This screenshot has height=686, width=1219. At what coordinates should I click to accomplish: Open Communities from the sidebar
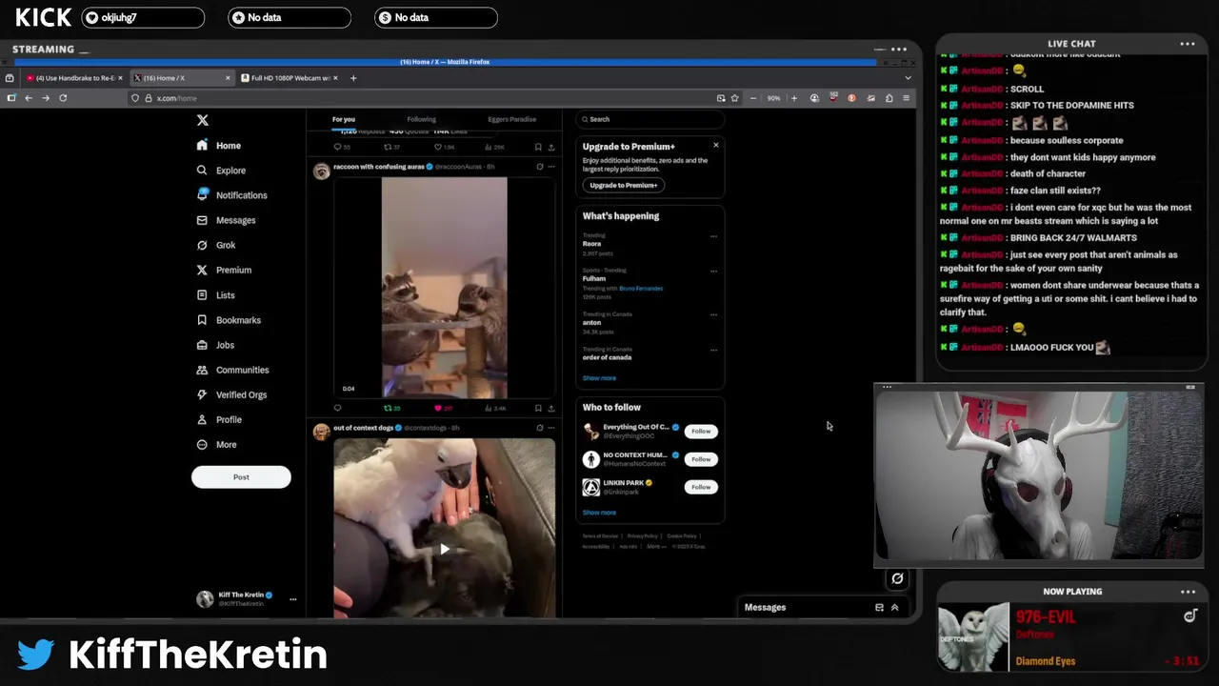coord(232,370)
